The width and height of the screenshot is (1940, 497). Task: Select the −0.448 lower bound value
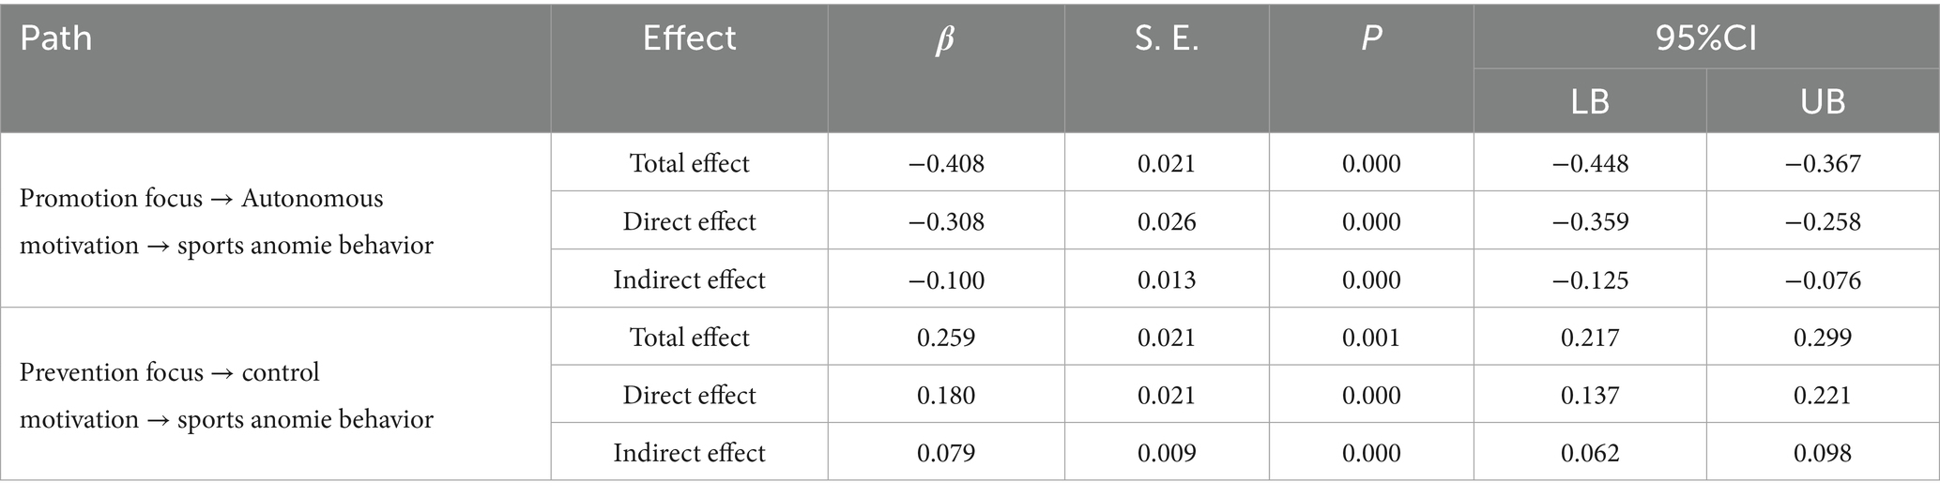pyautogui.click(x=1590, y=163)
